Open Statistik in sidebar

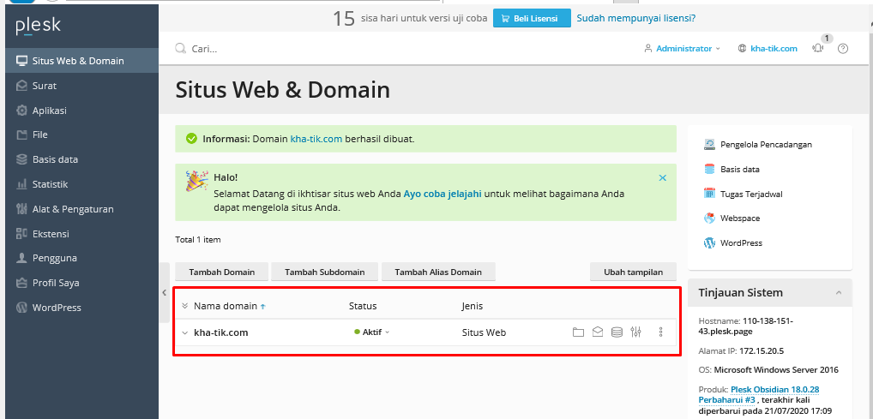pyautogui.click(x=81, y=184)
